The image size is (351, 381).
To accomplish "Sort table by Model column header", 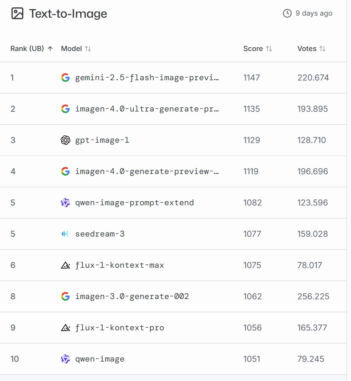I will [x=76, y=49].
